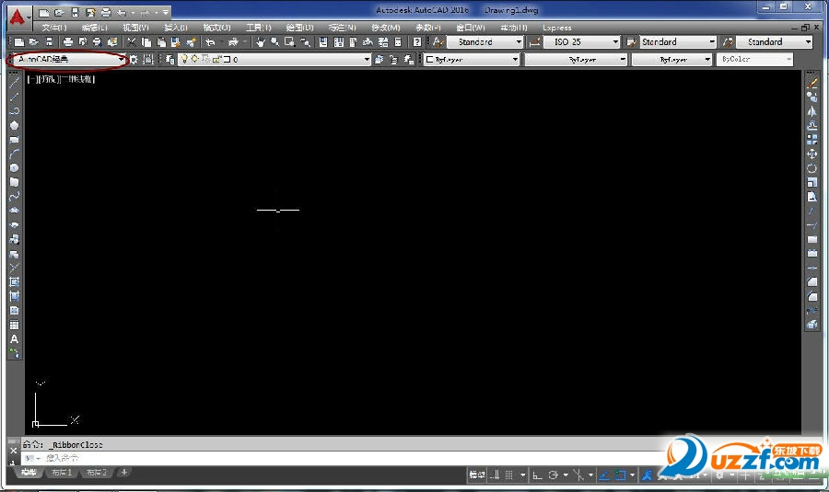
Task: Click Quick Access toolbar Print icon
Action: (x=106, y=12)
